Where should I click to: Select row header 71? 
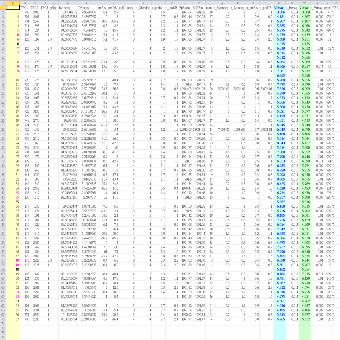[3, 324]
